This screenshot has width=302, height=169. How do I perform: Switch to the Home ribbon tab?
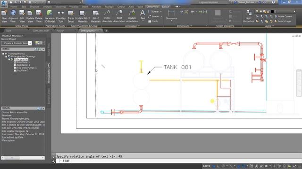click(x=14, y=7)
